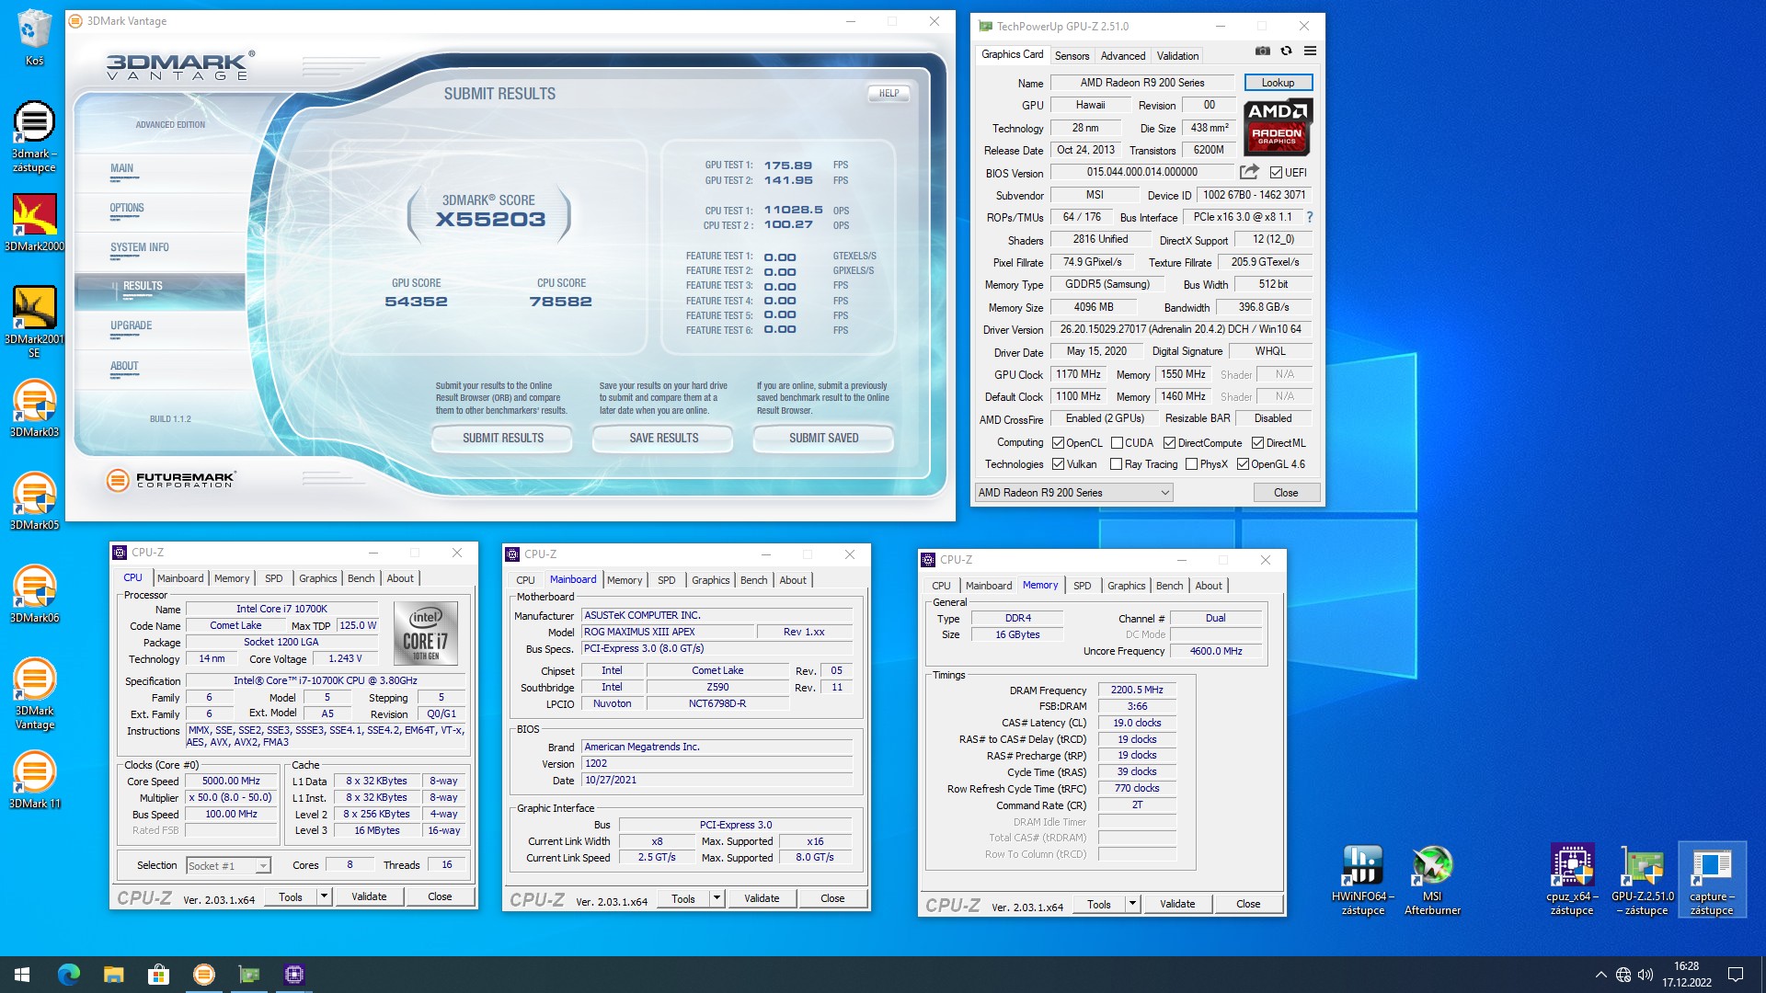
Task: Open the Socket #1 selection dropdown
Action: [x=228, y=865]
